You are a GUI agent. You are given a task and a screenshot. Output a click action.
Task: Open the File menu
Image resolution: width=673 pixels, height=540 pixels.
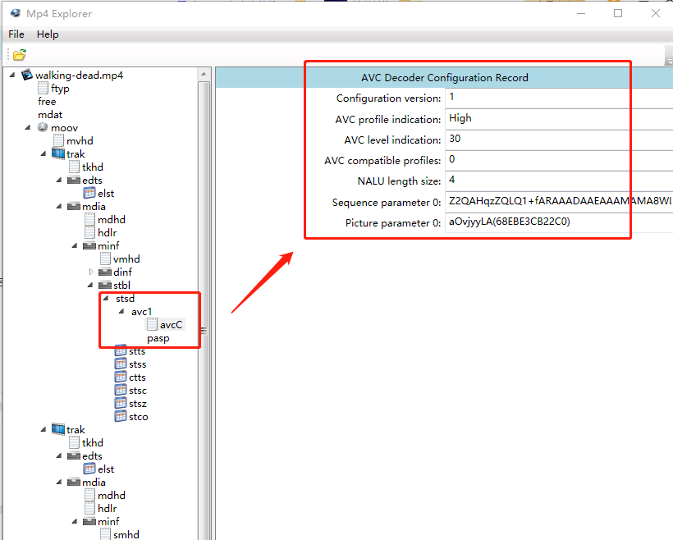(x=16, y=34)
